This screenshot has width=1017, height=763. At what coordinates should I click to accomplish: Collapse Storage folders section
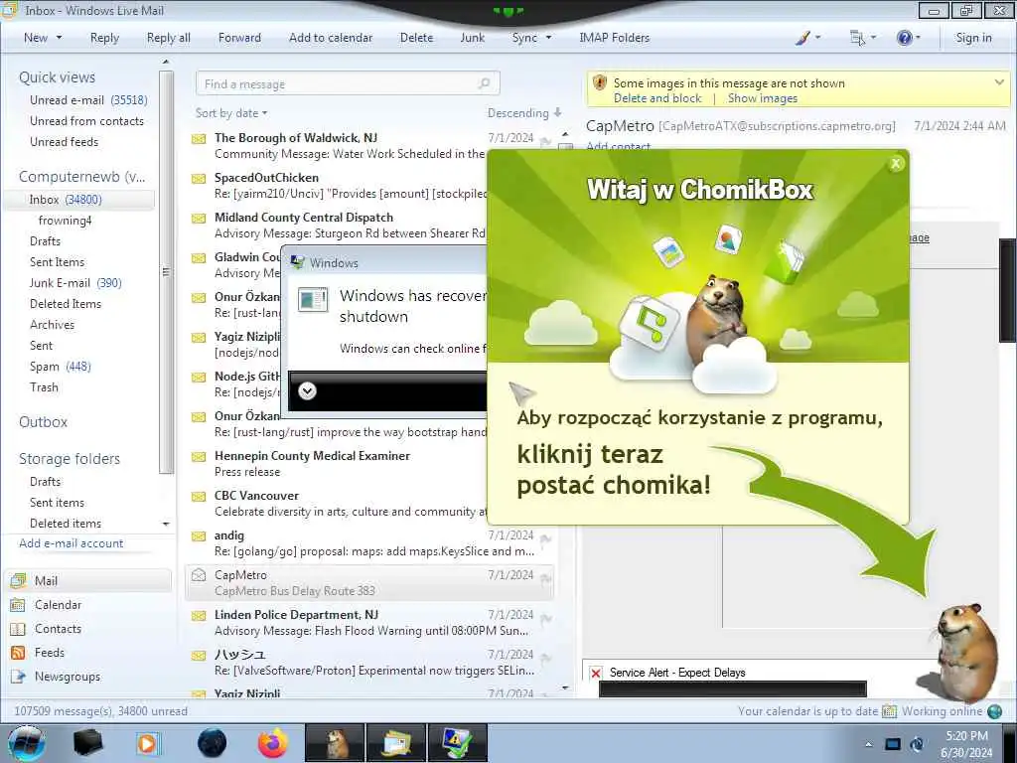click(x=70, y=459)
